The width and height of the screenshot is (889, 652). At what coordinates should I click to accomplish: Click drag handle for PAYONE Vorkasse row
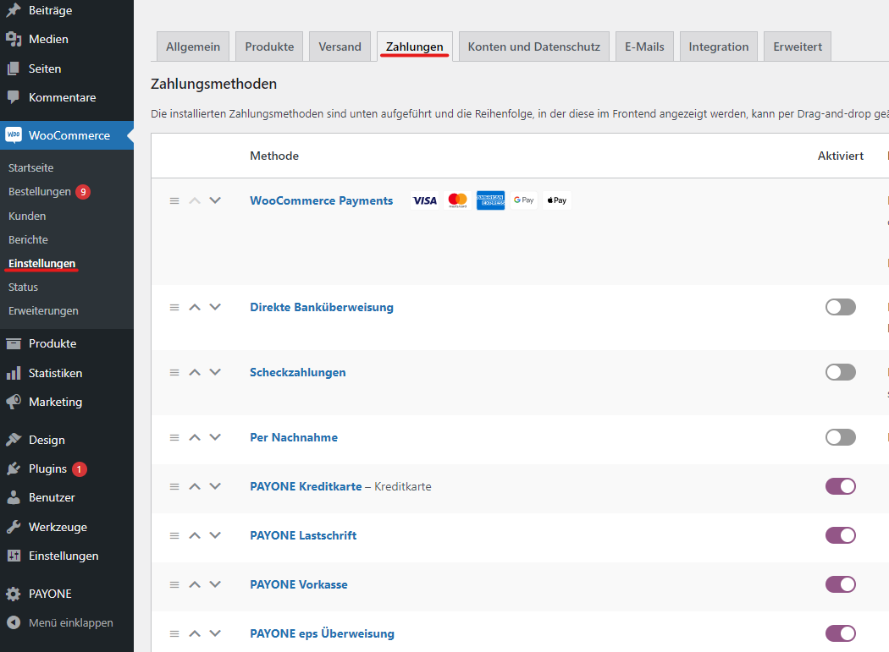[174, 584]
